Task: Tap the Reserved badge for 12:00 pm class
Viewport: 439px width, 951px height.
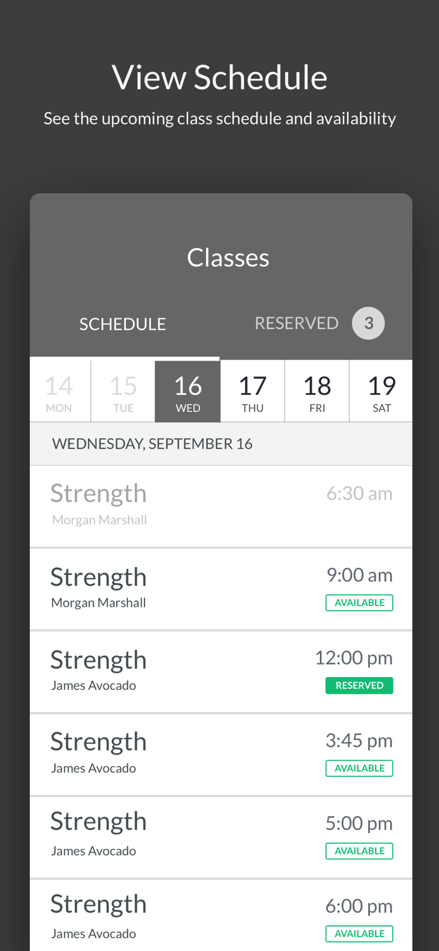Action: coord(359,685)
